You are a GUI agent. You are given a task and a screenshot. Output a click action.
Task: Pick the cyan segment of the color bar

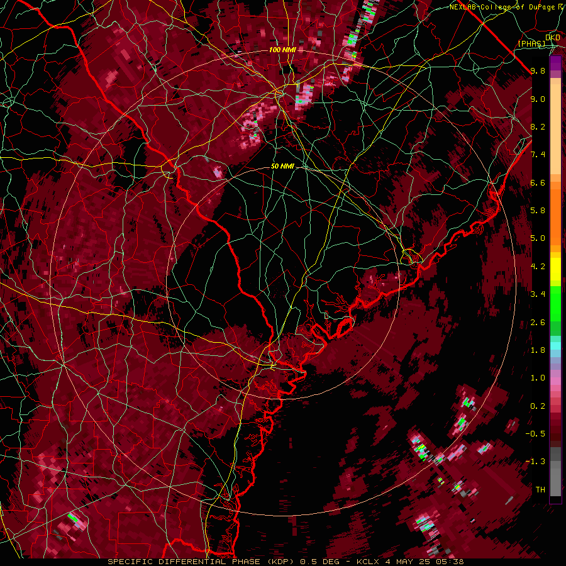(555, 346)
